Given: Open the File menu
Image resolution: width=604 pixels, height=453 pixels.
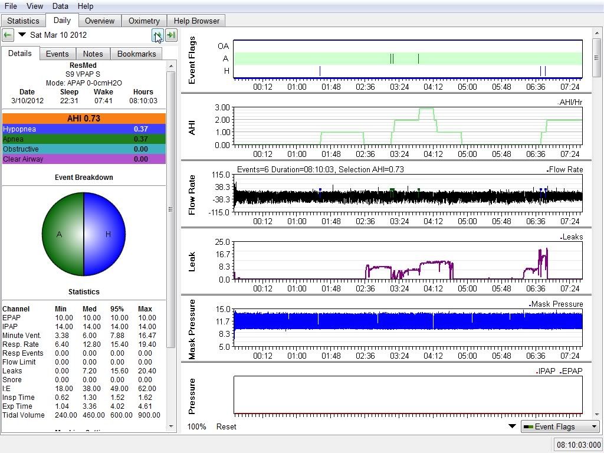Looking at the screenshot, I should [11, 6].
